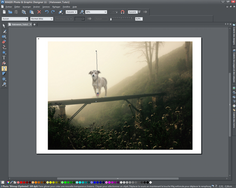Open the Partager menu
Screen dimensions: 236x188
coord(56,7)
